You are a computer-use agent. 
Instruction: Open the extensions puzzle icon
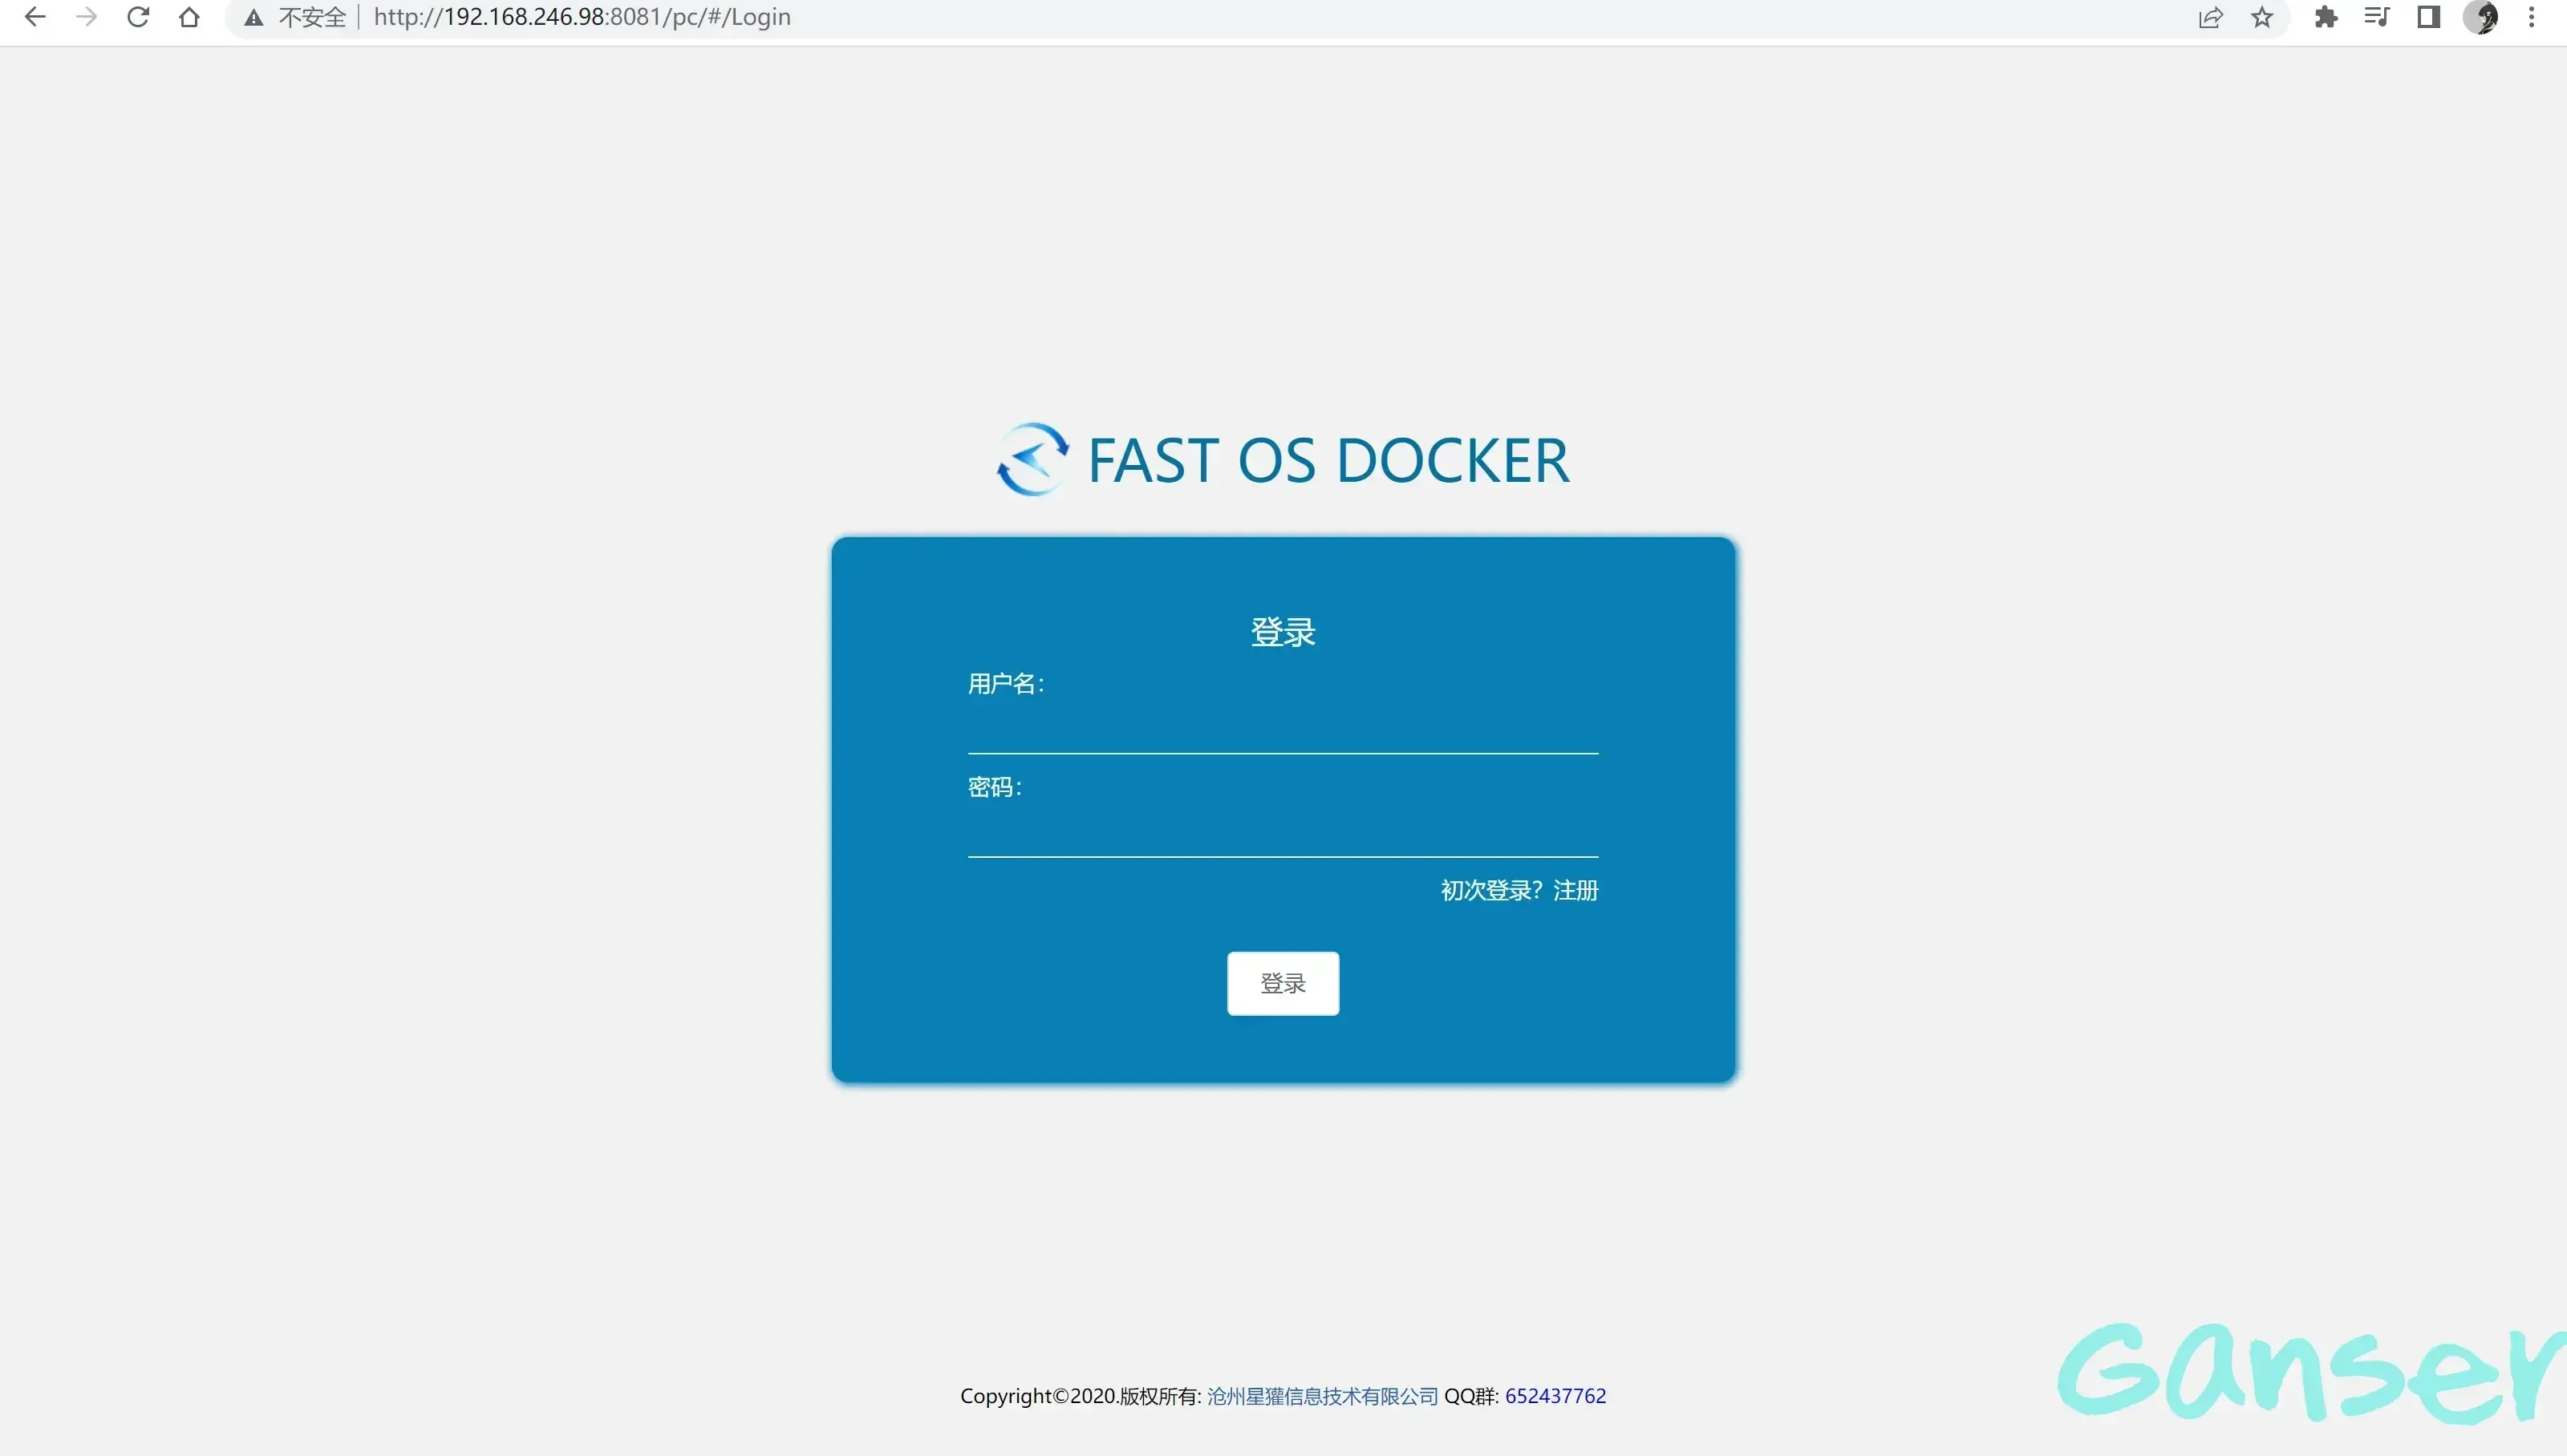coord(2326,17)
